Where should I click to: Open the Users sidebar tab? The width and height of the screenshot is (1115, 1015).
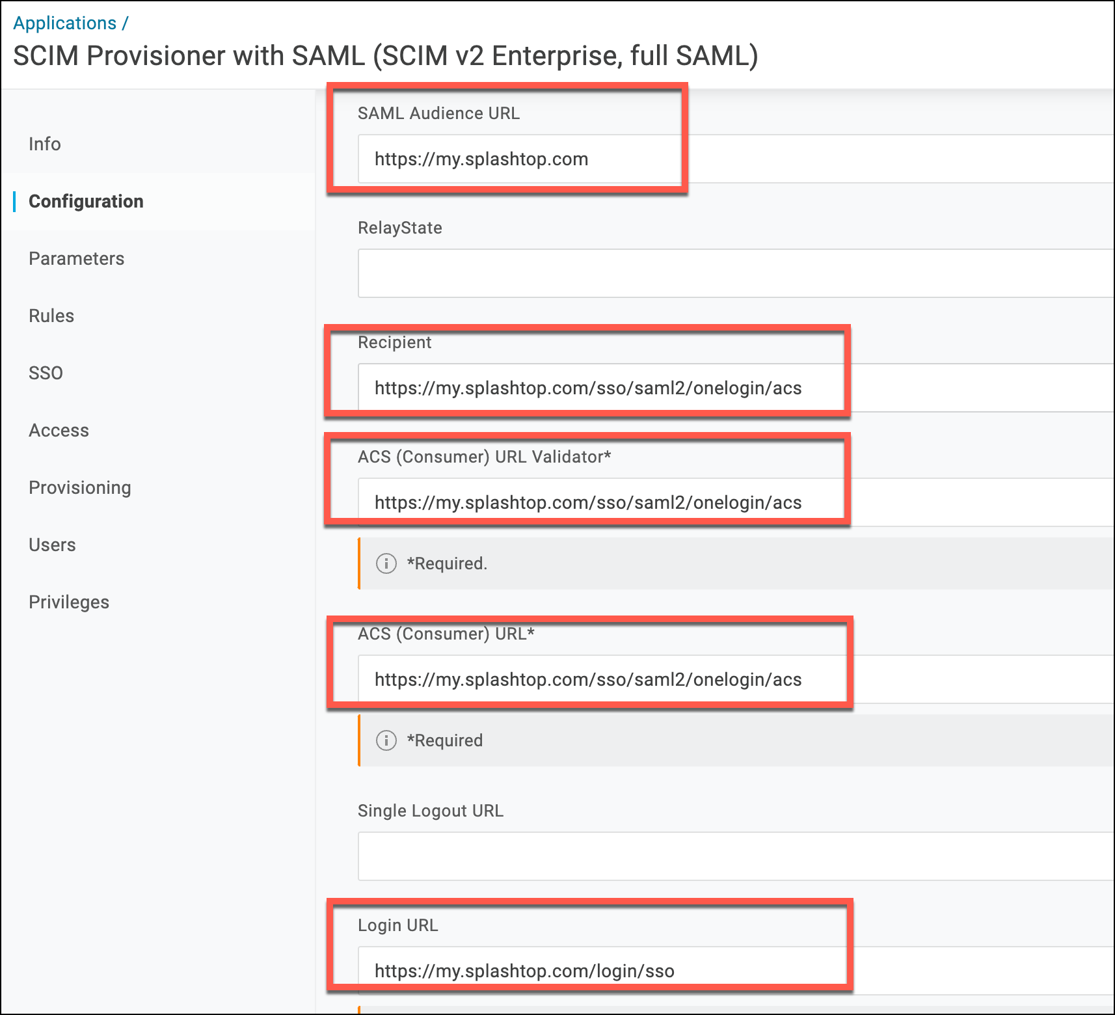(52, 545)
